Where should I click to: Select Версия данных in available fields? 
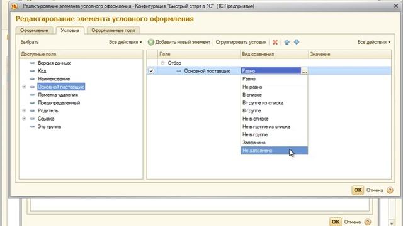point(54,63)
